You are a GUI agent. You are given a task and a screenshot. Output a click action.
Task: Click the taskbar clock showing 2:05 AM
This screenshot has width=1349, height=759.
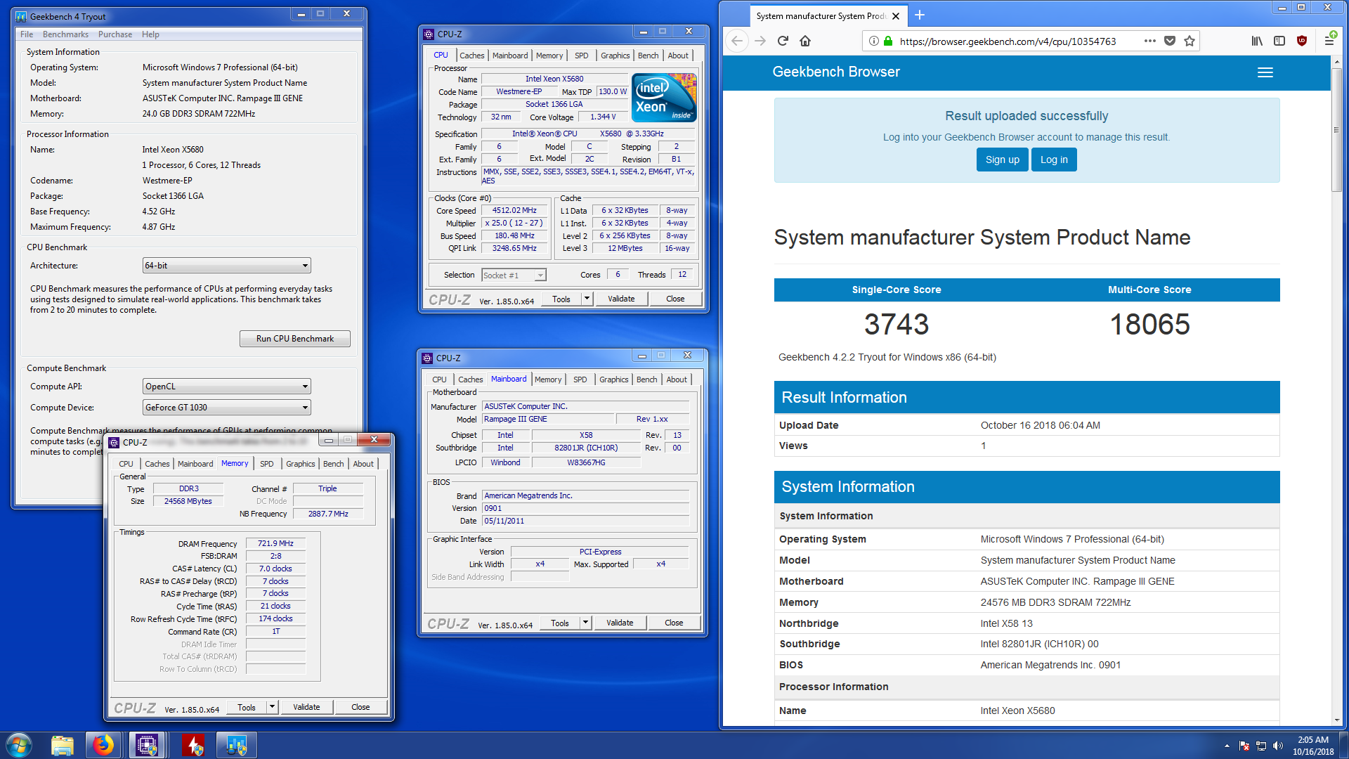1312,745
